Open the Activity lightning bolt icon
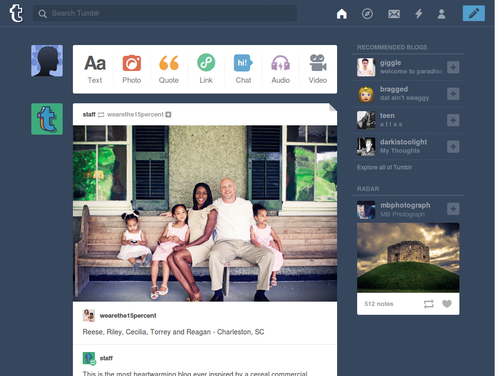This screenshot has width=501, height=376. (x=419, y=14)
